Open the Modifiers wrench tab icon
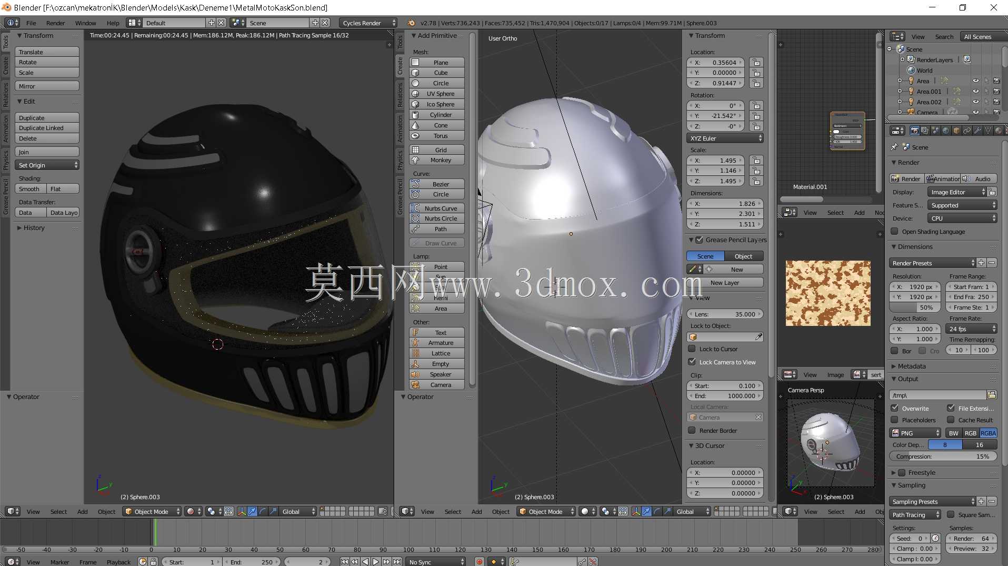The height and width of the screenshot is (566, 1008). (977, 131)
